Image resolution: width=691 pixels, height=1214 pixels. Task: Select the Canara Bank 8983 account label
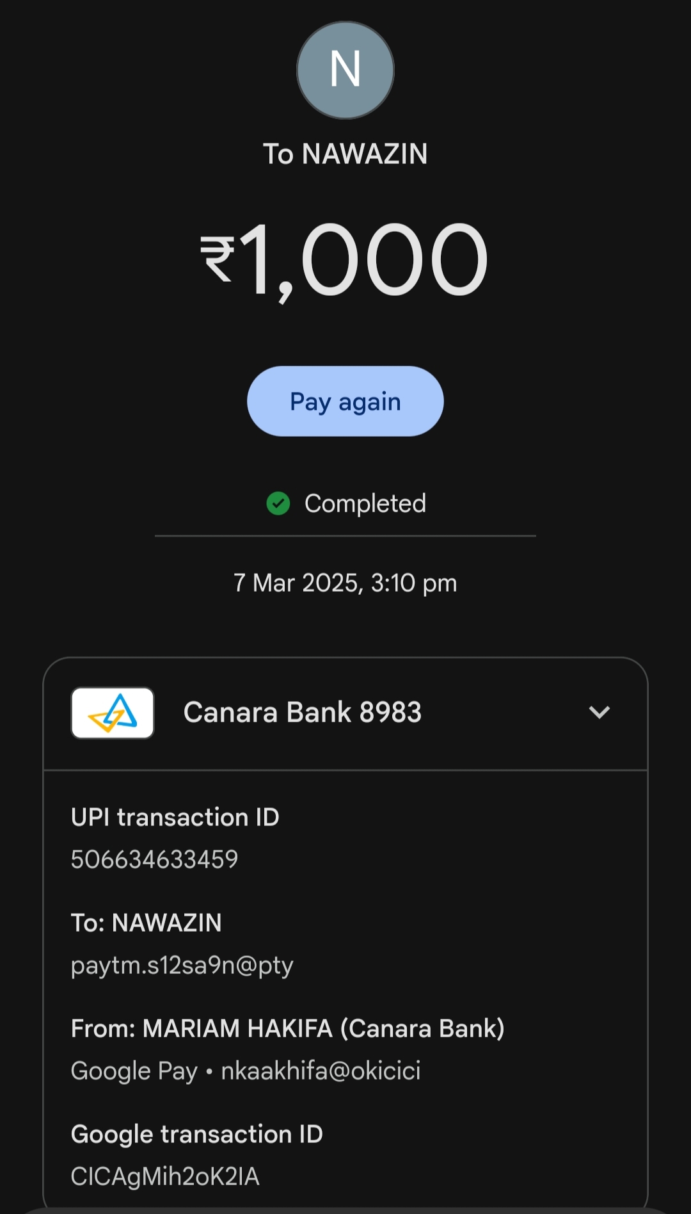click(x=302, y=712)
